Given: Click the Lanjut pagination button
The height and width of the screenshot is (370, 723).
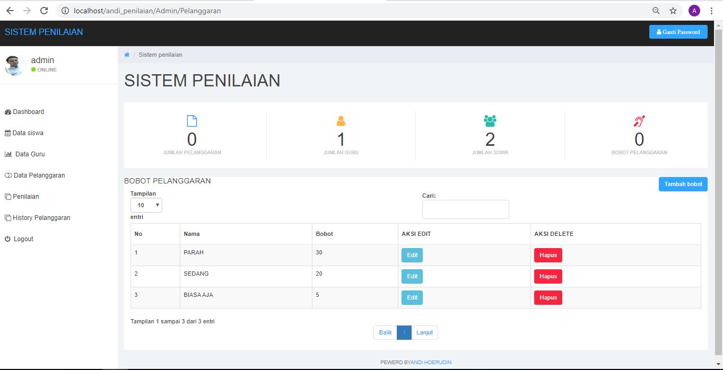Looking at the screenshot, I should pos(424,332).
